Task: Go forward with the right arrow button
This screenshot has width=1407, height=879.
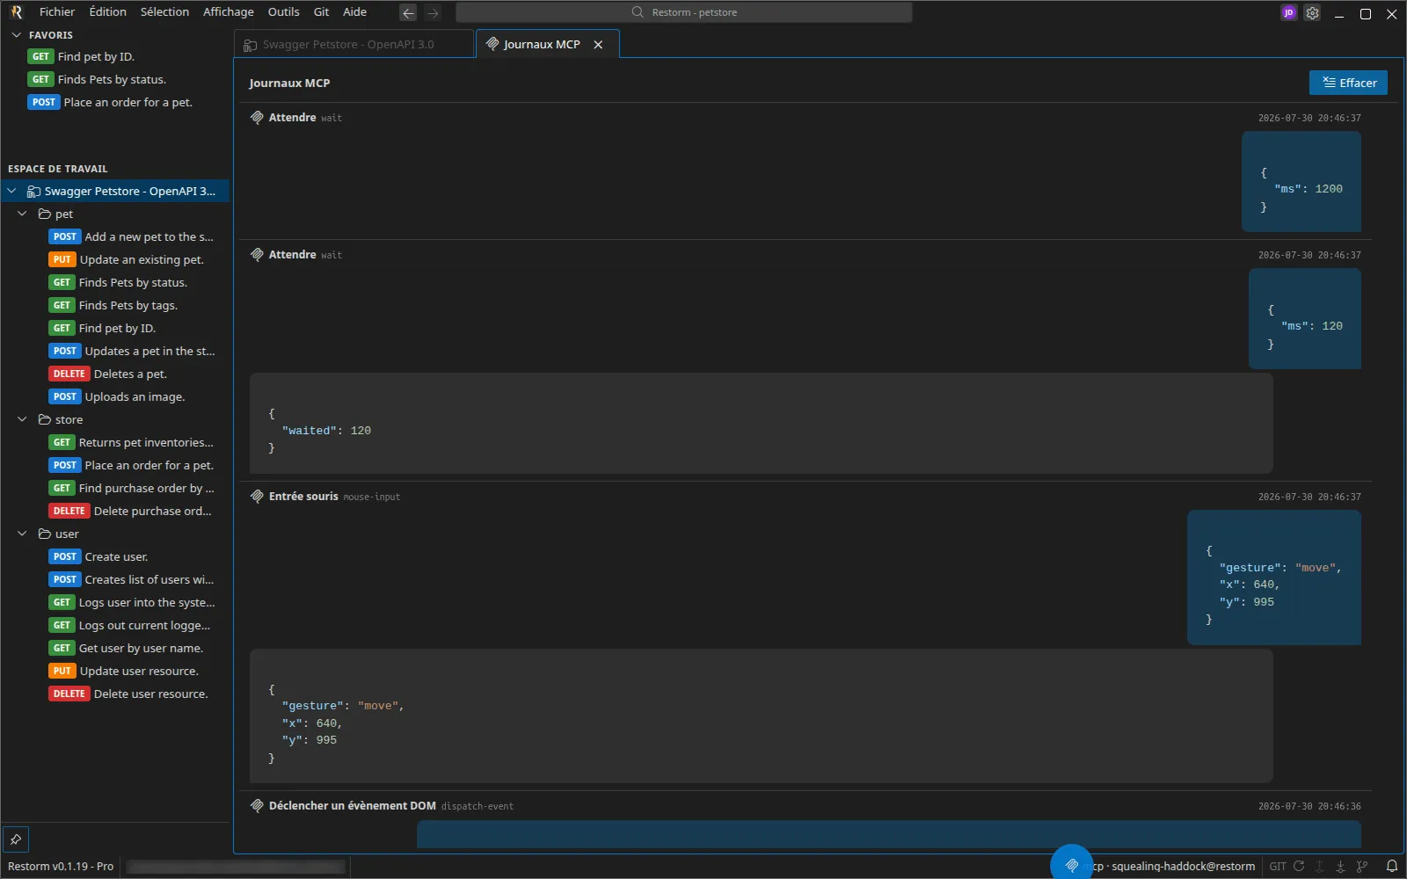Action: (433, 12)
